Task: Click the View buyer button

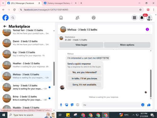Action: click(81, 45)
